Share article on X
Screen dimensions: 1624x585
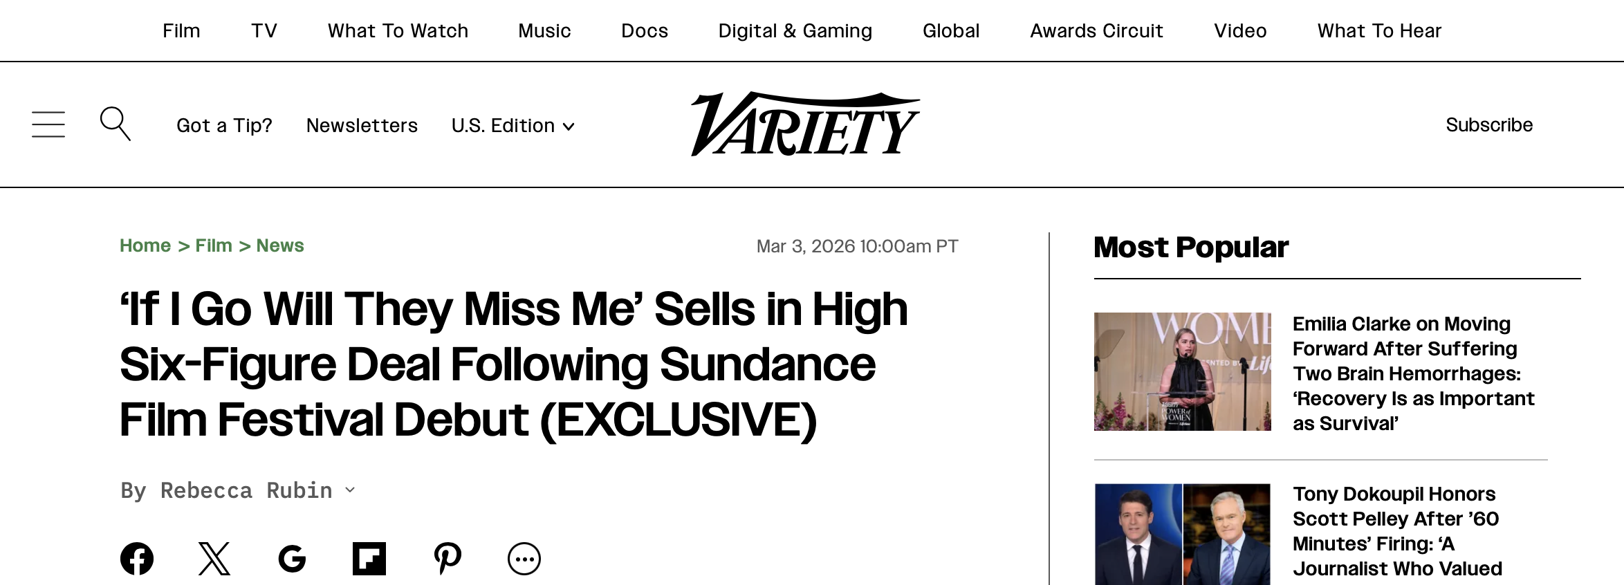pyautogui.click(x=214, y=559)
